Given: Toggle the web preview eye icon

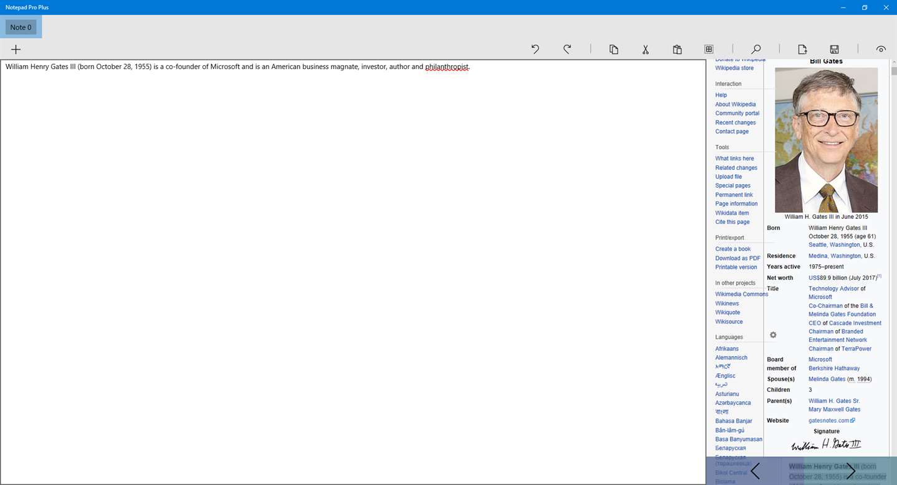Looking at the screenshot, I should click(881, 49).
